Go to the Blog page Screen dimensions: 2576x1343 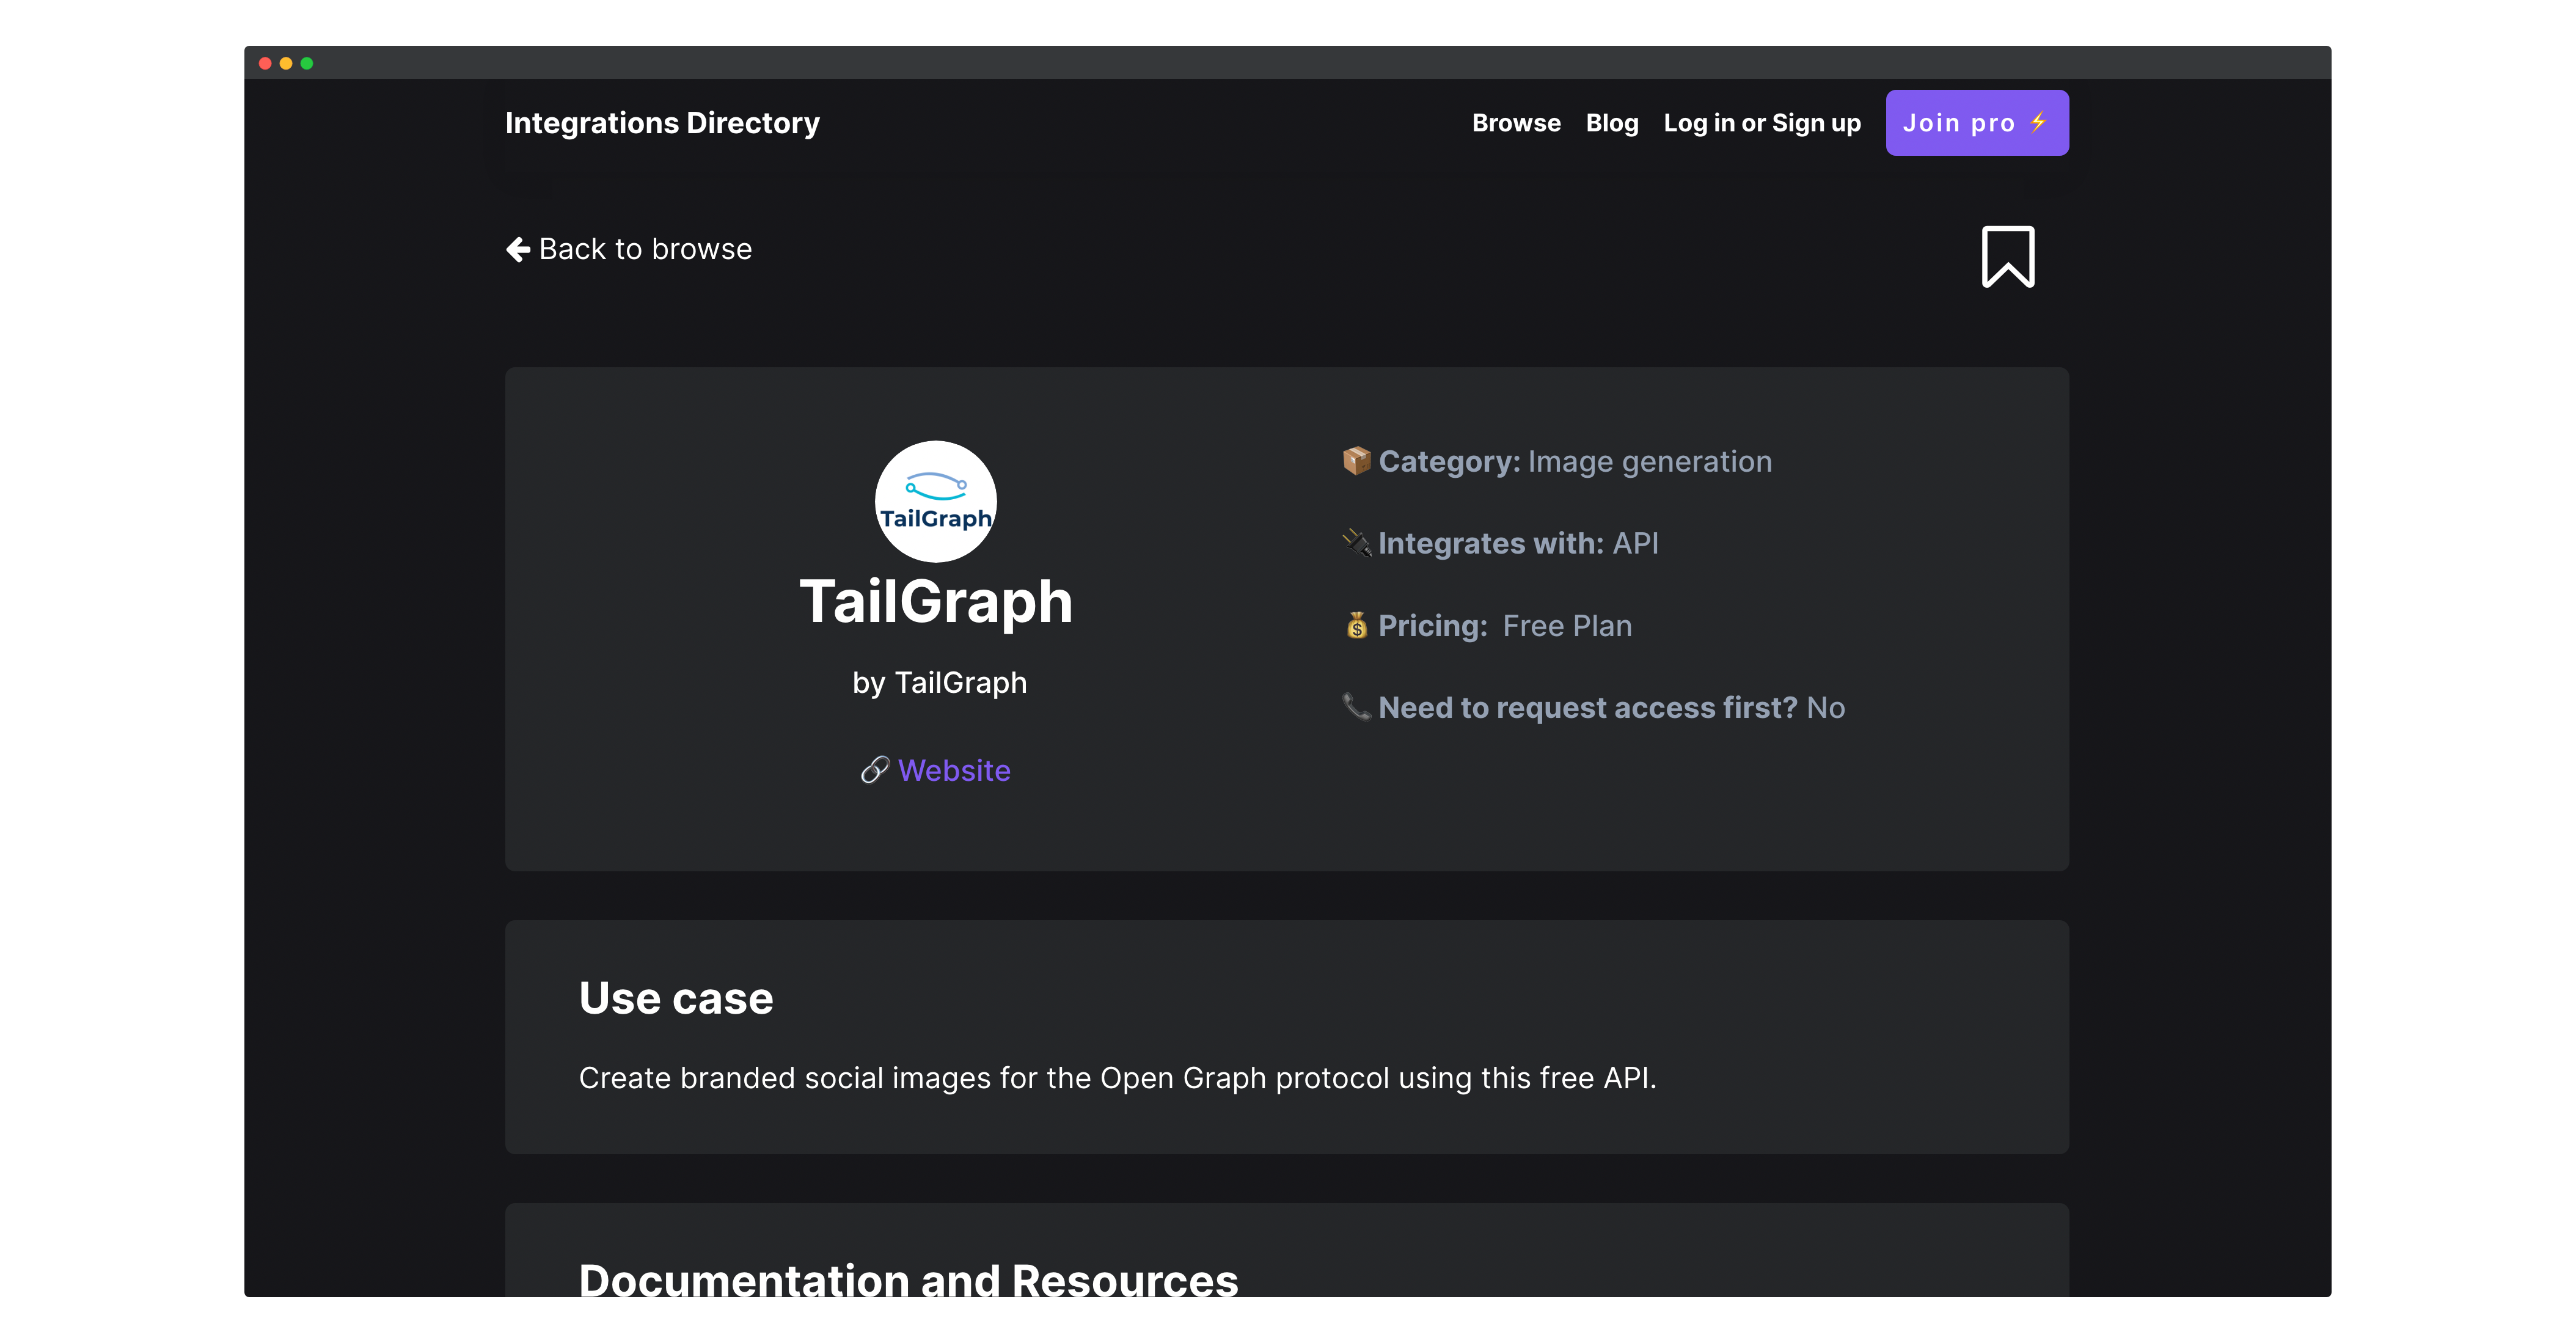tap(1612, 123)
